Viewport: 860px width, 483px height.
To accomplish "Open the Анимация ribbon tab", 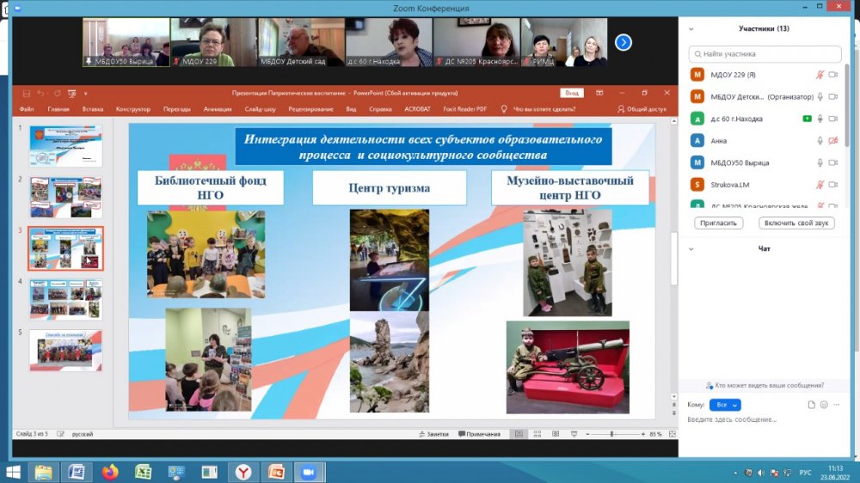I will point(218,109).
